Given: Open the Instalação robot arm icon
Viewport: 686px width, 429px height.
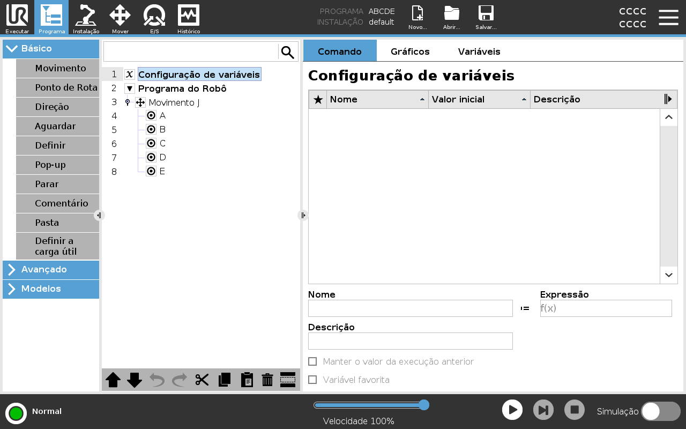Looking at the screenshot, I should coord(86,15).
